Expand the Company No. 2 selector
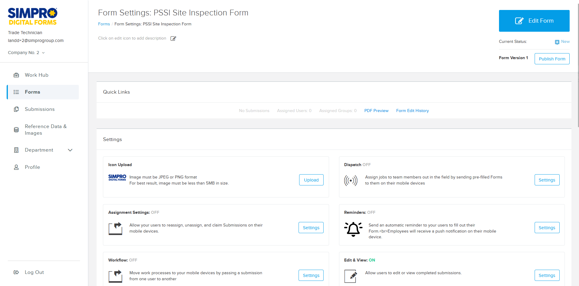 pyautogui.click(x=26, y=52)
